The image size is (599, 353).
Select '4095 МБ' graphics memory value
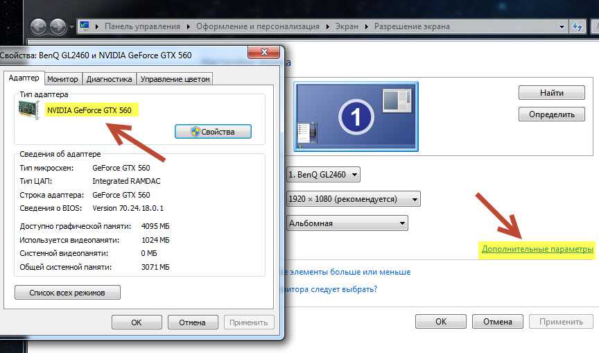pyautogui.click(x=155, y=226)
